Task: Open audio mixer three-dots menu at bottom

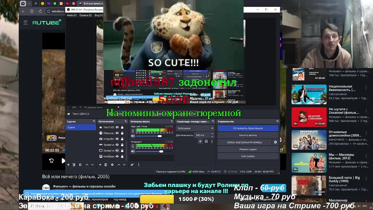Action: pyautogui.click(x=139, y=165)
